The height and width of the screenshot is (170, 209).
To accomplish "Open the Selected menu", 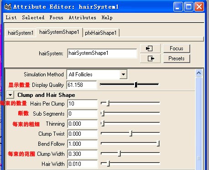I will [x=33, y=17].
